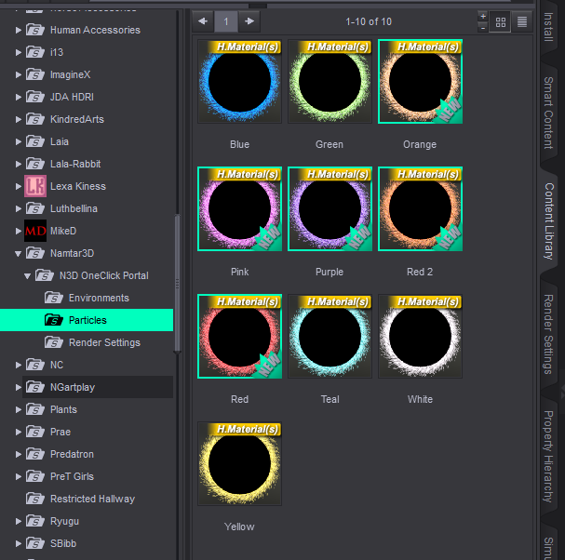The height and width of the screenshot is (560, 565).
Task: Open the Content Library tab
Action: pyautogui.click(x=549, y=220)
